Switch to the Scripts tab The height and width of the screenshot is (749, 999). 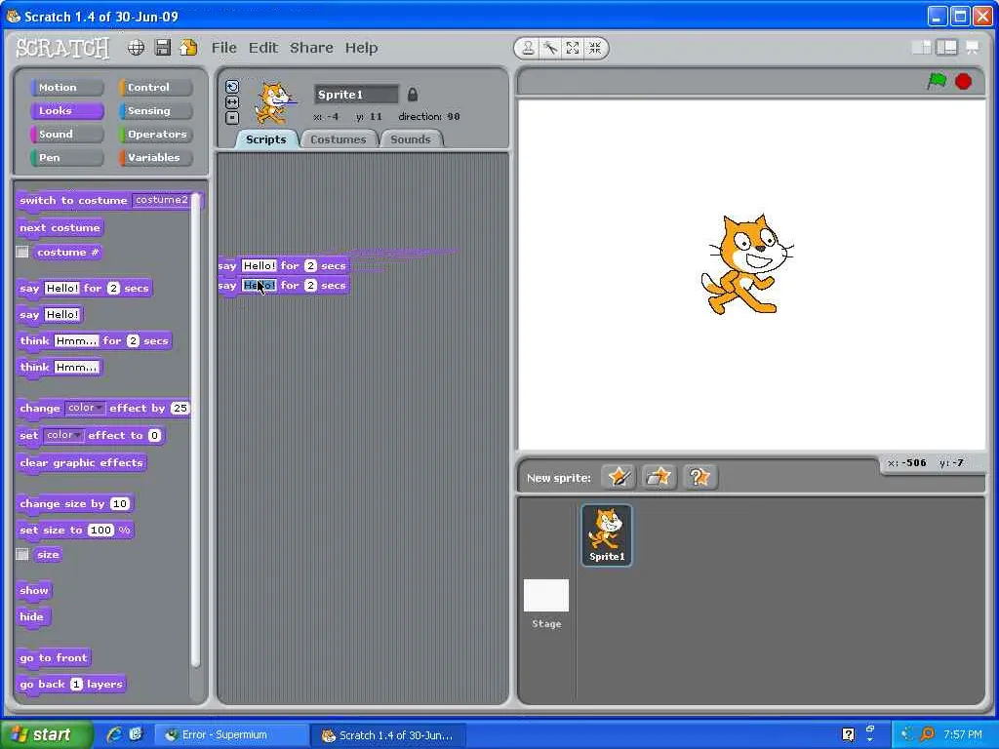click(265, 139)
